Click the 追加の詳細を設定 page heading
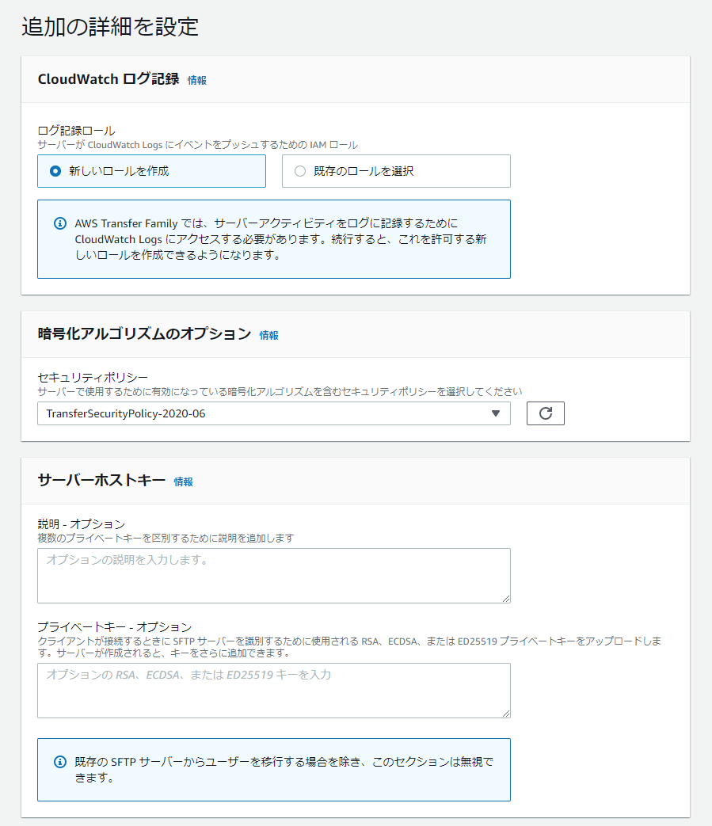This screenshot has width=712, height=826. tap(110, 26)
